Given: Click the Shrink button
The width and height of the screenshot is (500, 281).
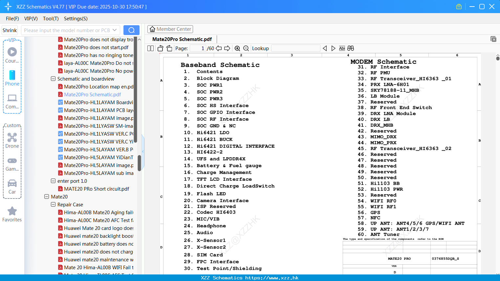Looking at the screenshot, I should point(10,30).
